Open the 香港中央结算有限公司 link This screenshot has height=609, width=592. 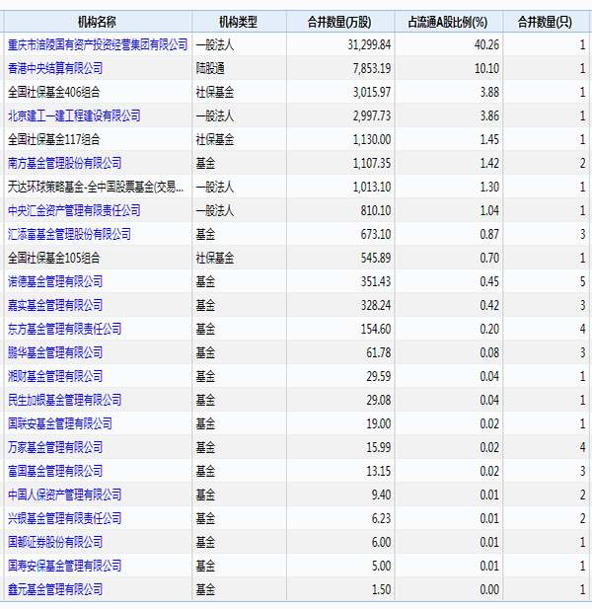pyautogui.click(x=55, y=69)
